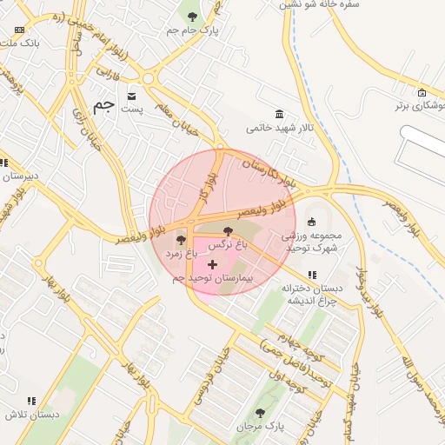This screenshot has width=445, height=445.
Task: Click the bank icon of بانک ملت
Action: [19, 30]
